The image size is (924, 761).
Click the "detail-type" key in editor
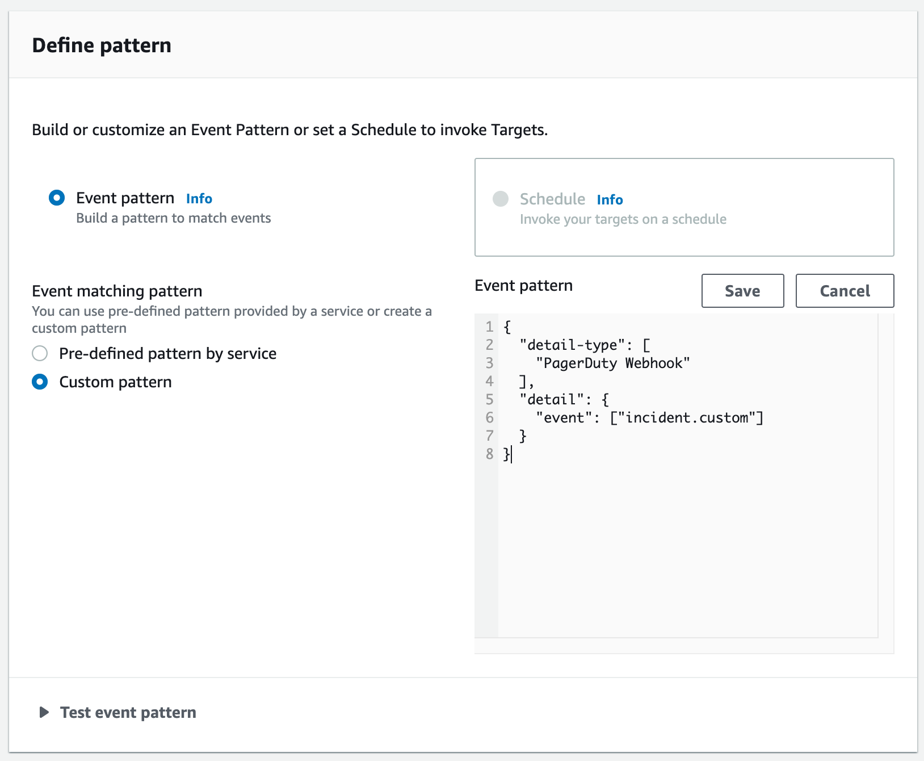pyautogui.click(x=572, y=345)
